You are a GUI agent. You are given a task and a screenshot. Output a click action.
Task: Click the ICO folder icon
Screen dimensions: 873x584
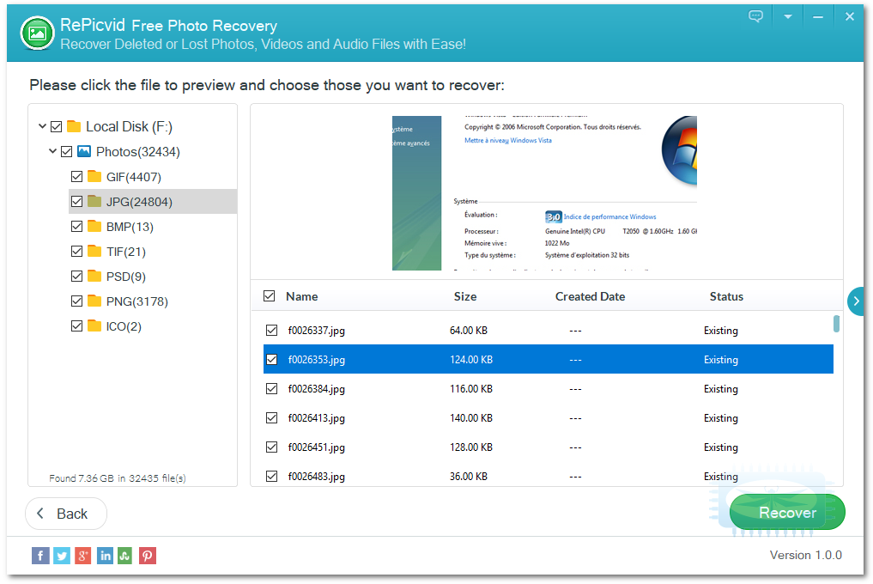pyautogui.click(x=94, y=326)
